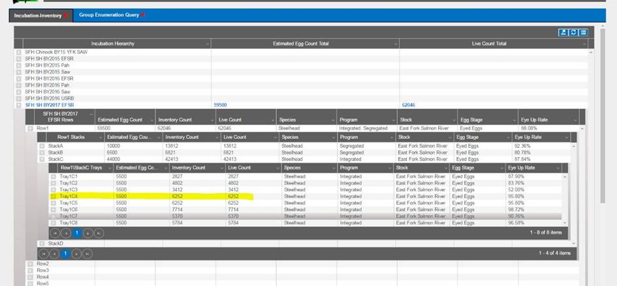This screenshot has height=286, width=617.
Task: Open Incubation Hierarchy column dropdown arrow
Action: 207,44
